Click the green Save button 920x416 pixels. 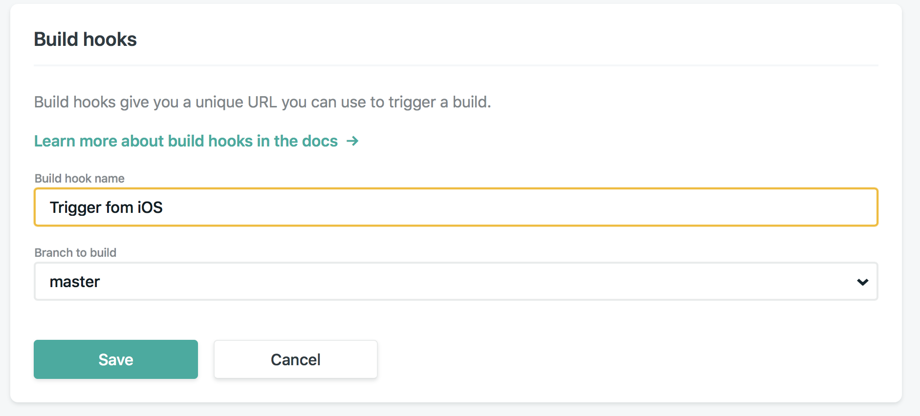tap(115, 359)
